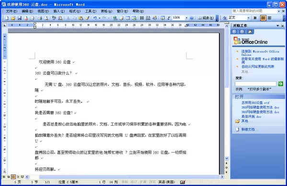
Task: Click the E-mail envelope toolbar icon
Action: [x=32, y=18]
